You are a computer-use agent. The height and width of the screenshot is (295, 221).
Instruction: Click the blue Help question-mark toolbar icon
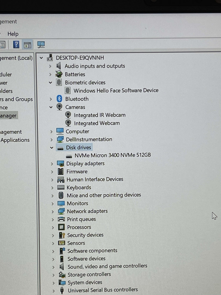click(16, 44)
